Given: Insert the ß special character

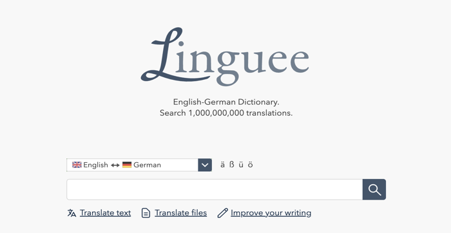Looking at the screenshot, I should pos(231,165).
